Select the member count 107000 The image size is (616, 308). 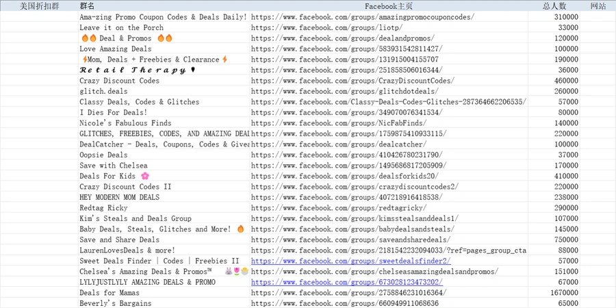(x=554, y=218)
